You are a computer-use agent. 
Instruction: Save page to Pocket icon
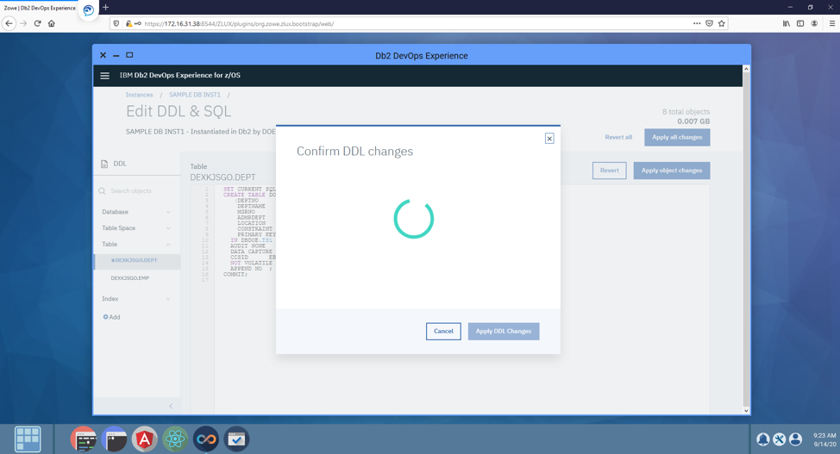point(709,23)
